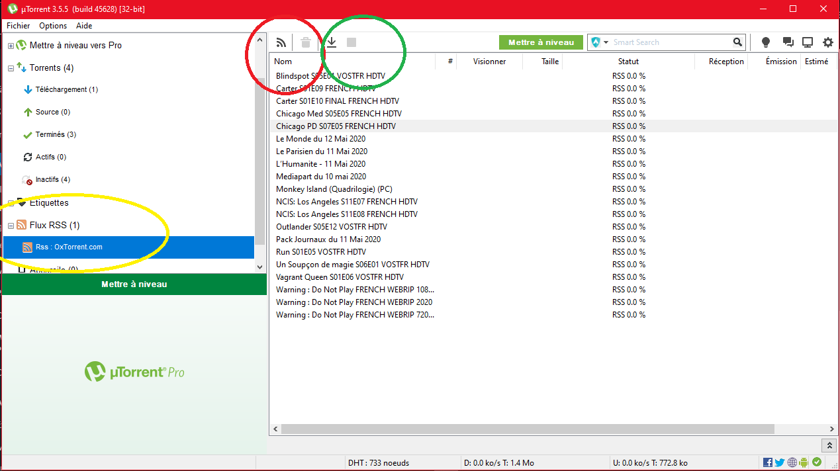Expand the Etiquettes tree node
This screenshot has width=840, height=471.
pyautogui.click(x=11, y=203)
